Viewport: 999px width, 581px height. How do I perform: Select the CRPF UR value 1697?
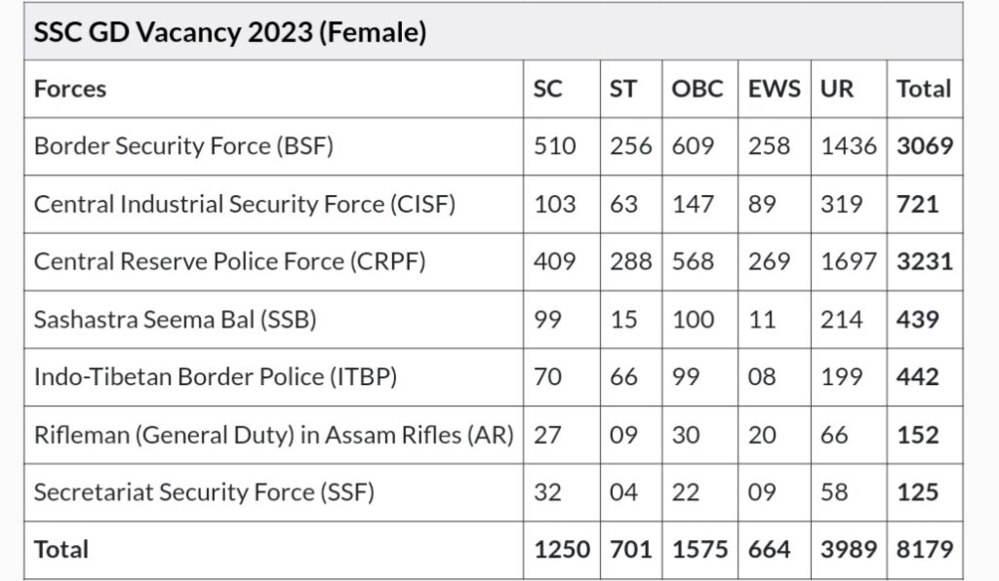849,261
